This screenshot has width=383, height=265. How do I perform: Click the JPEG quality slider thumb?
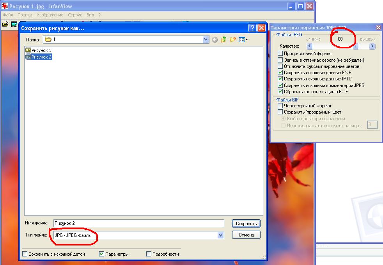356,46
